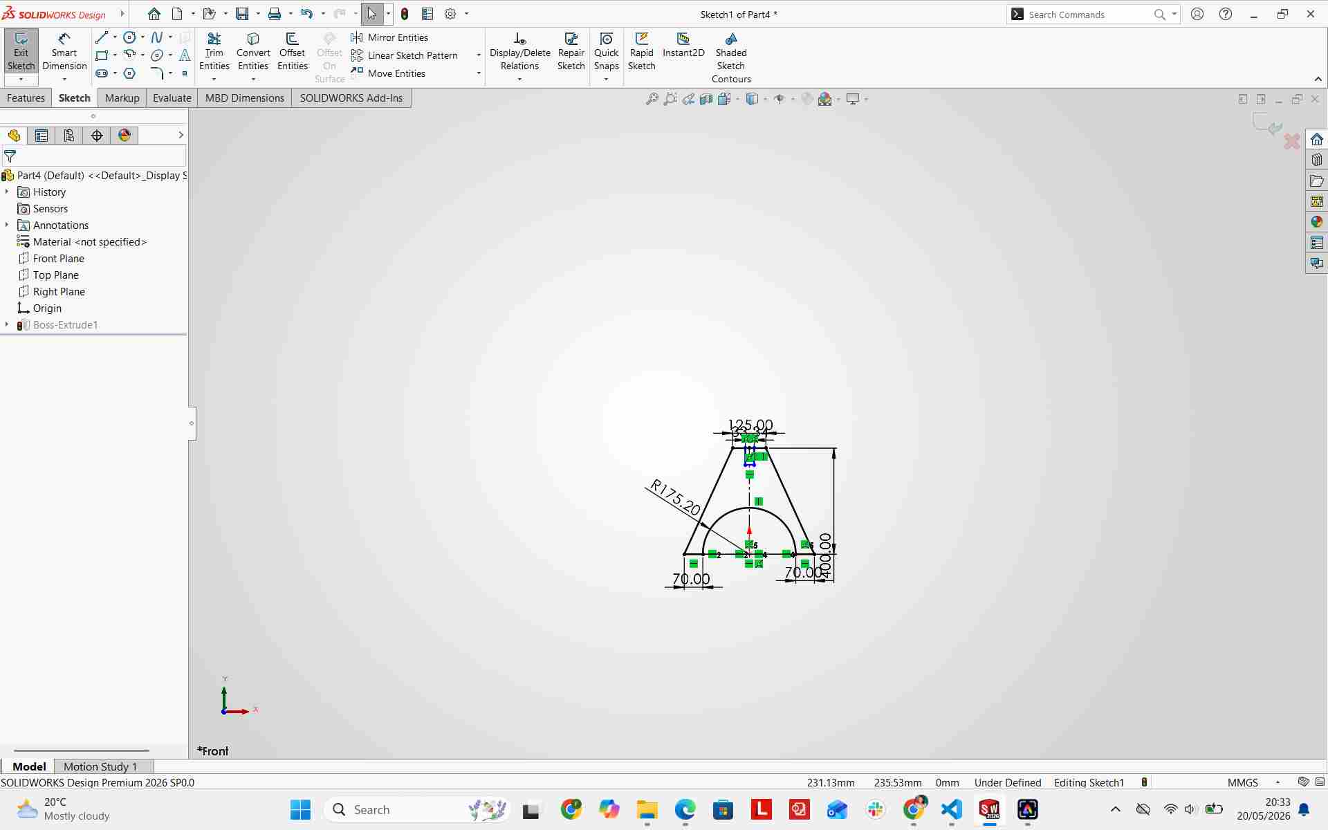Image resolution: width=1328 pixels, height=830 pixels.
Task: Open the Options gear icon
Action: (450, 14)
